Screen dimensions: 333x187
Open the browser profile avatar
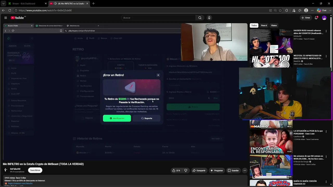tap(306, 10)
